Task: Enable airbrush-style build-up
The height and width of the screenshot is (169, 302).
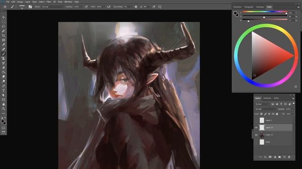Action: click(109, 7)
